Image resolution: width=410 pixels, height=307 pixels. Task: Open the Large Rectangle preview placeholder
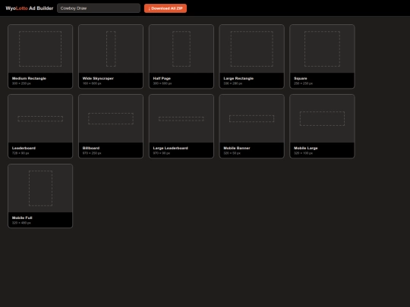[x=252, y=49]
